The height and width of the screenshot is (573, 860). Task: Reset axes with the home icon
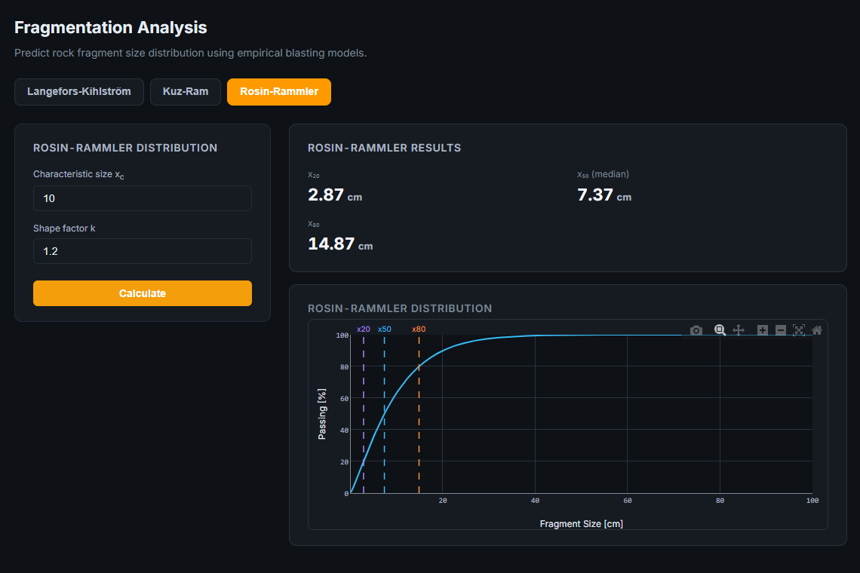(x=817, y=330)
